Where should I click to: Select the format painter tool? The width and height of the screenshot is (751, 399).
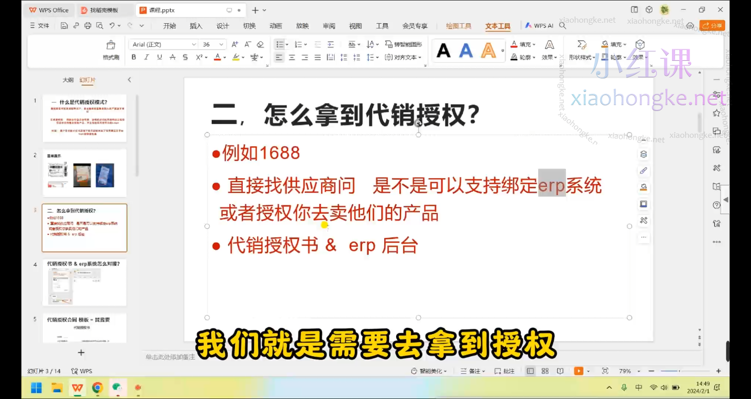tap(110, 50)
